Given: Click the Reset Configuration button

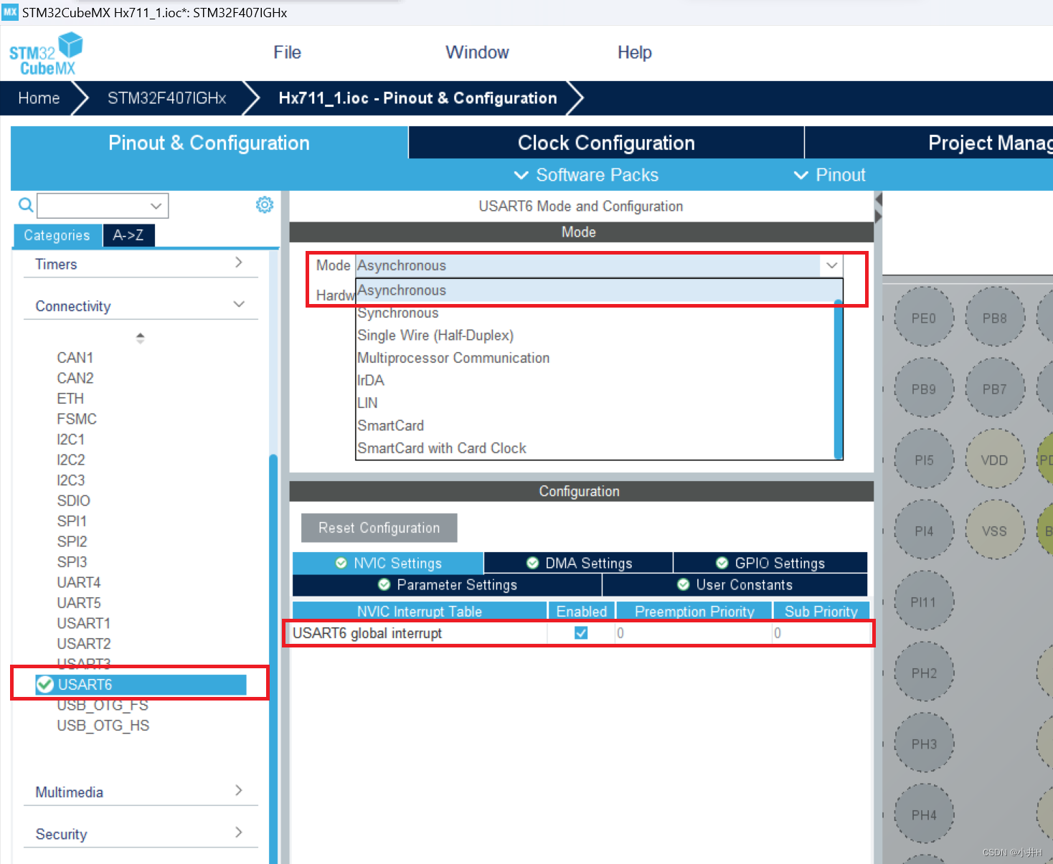Looking at the screenshot, I should pyautogui.click(x=379, y=528).
